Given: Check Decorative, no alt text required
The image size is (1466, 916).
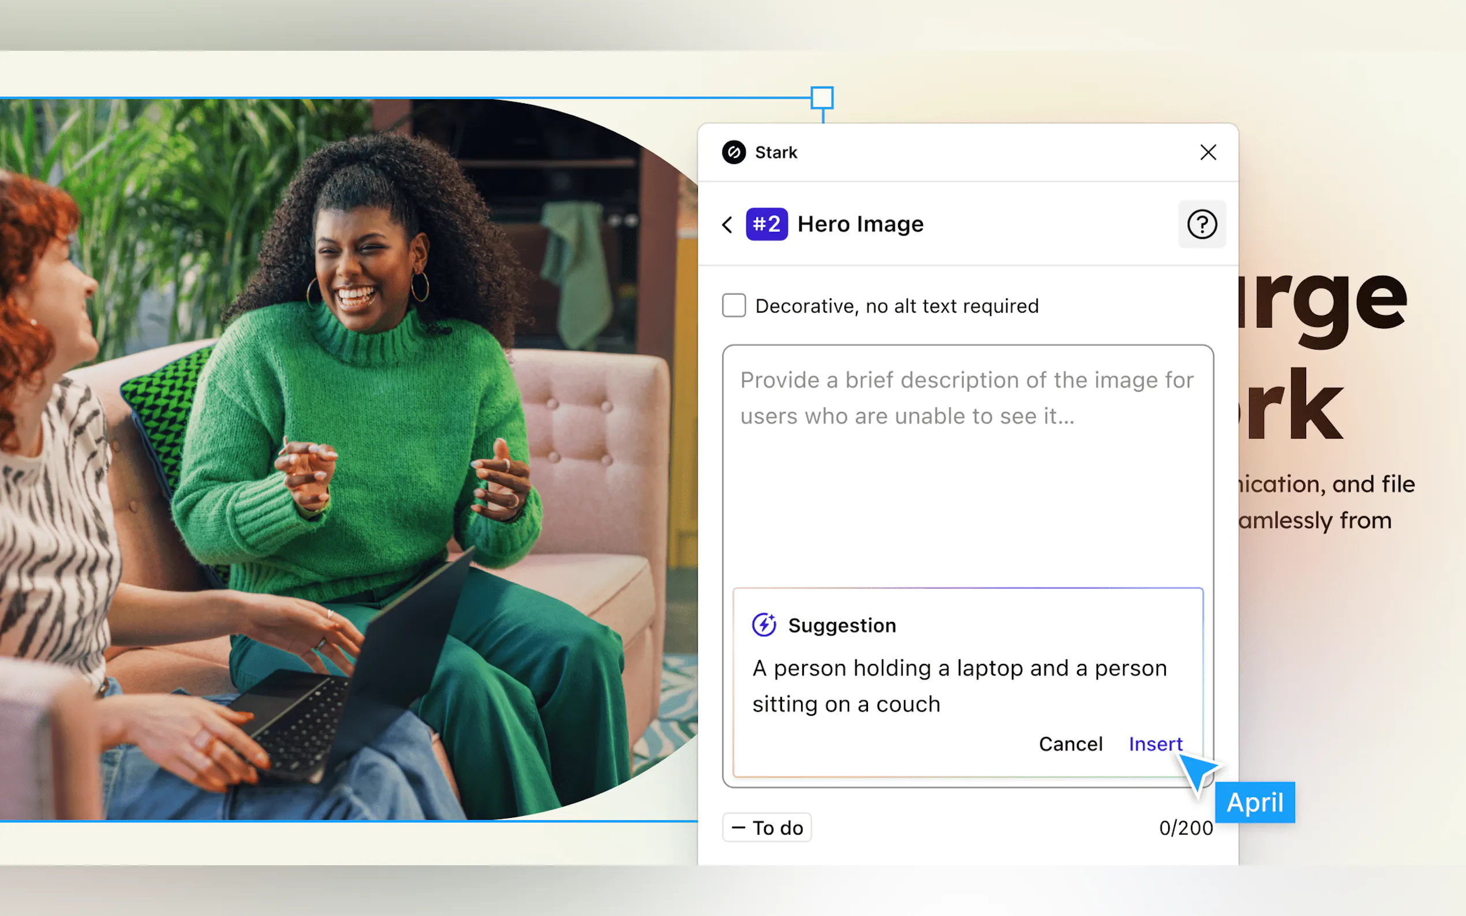Looking at the screenshot, I should tap(734, 305).
